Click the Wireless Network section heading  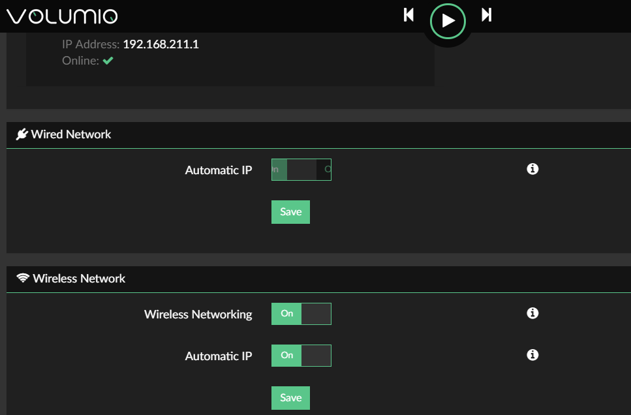pos(79,278)
